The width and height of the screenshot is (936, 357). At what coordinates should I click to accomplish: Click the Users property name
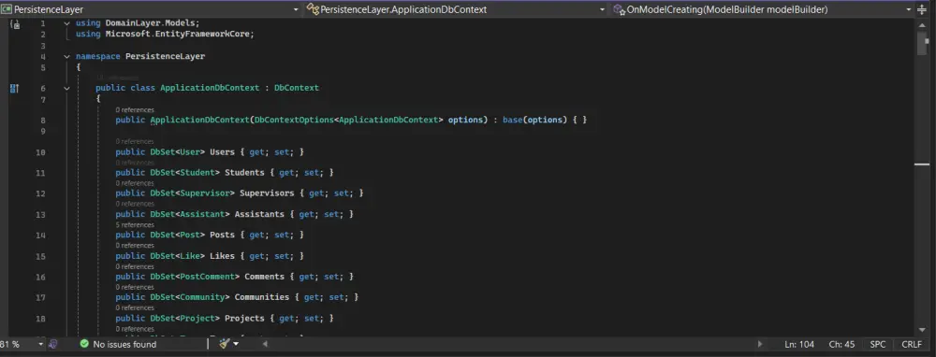click(222, 152)
